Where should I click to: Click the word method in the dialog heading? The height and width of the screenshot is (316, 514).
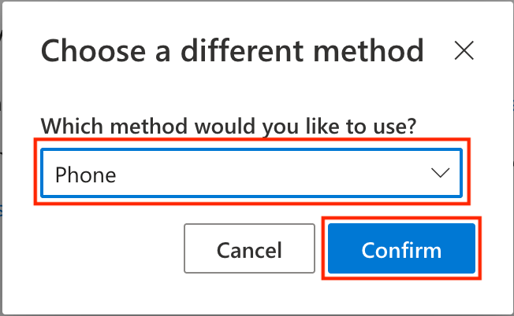pyautogui.click(x=368, y=50)
